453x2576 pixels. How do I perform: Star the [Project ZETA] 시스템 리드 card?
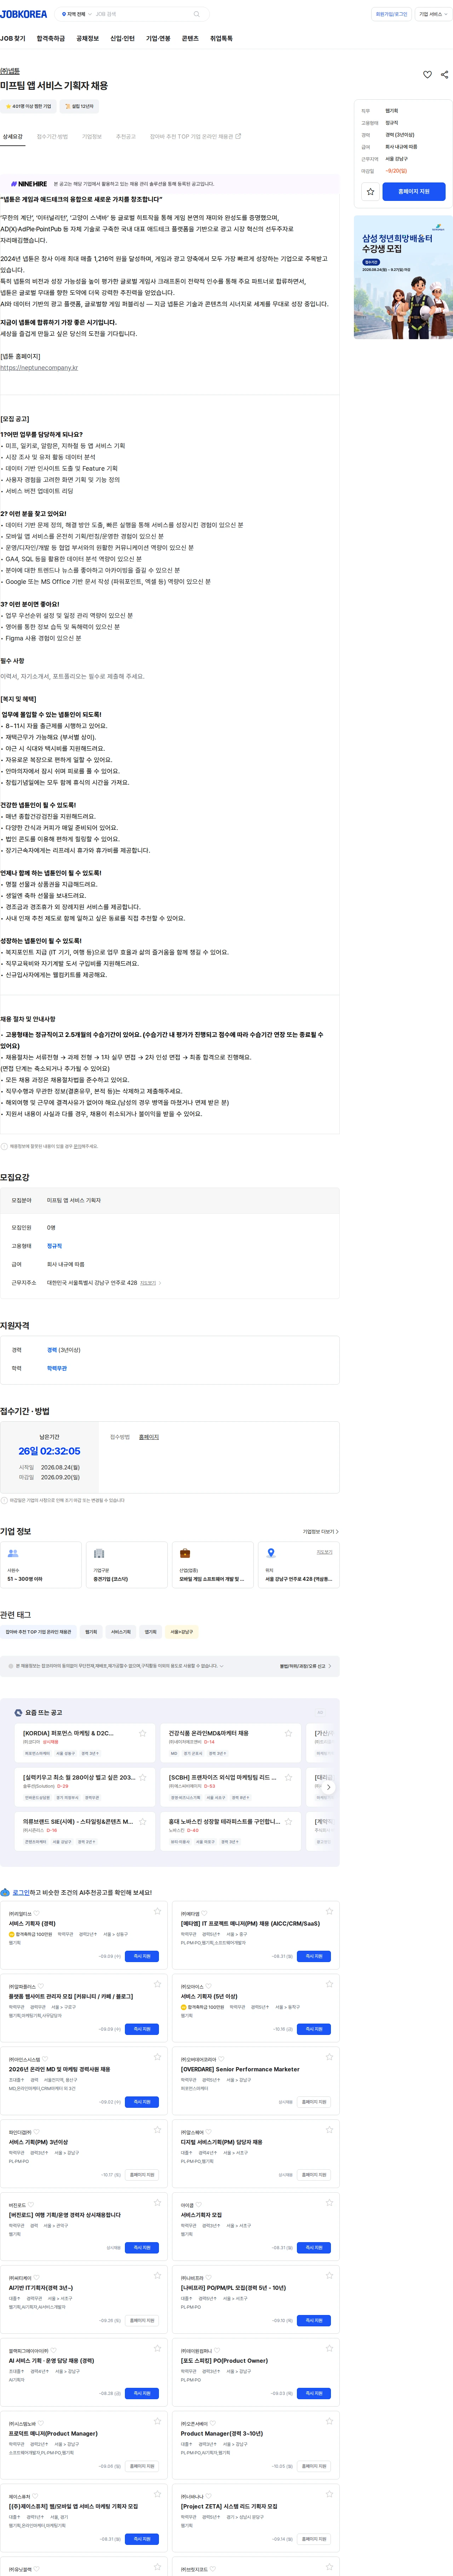click(x=329, y=2494)
